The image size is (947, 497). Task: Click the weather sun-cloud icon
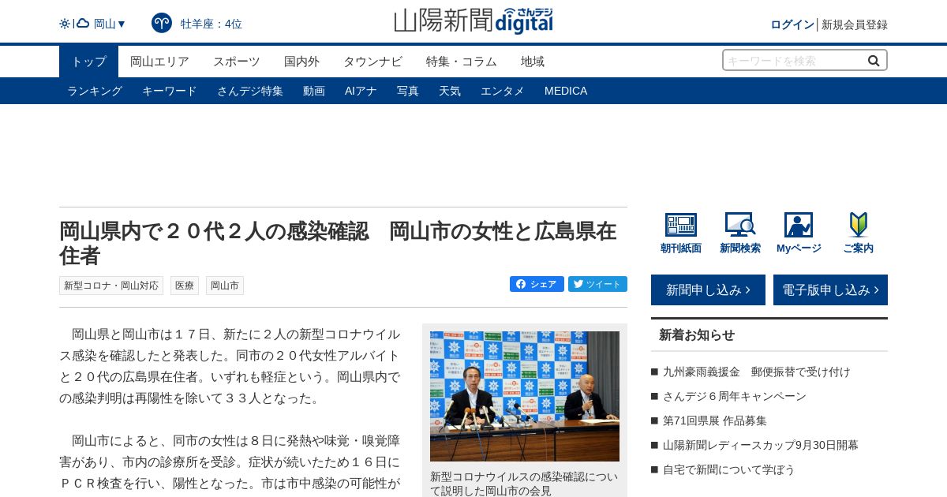tap(74, 24)
